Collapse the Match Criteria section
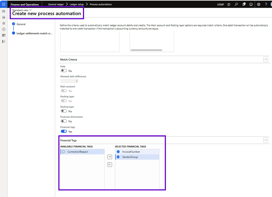The height and width of the screenshot is (197, 272). tap(265, 59)
